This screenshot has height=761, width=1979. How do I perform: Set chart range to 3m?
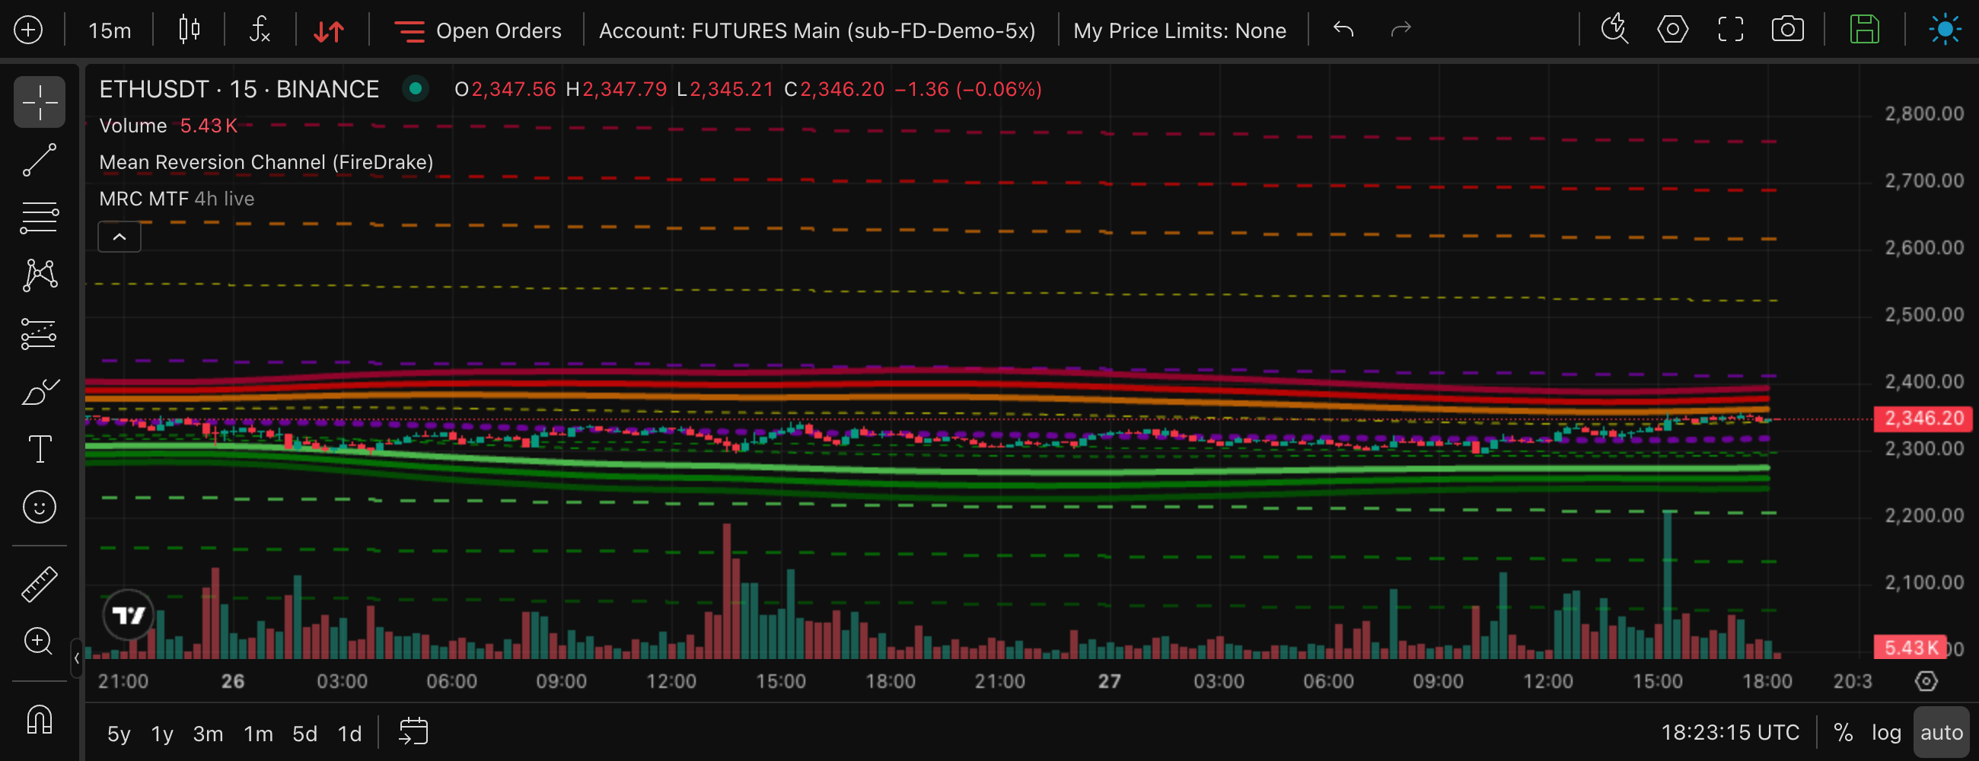(x=208, y=734)
